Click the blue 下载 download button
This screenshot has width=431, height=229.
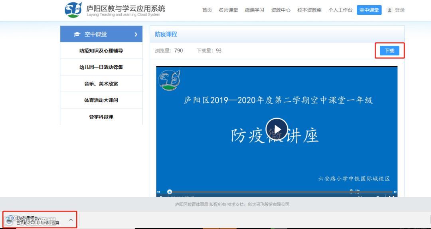coord(389,51)
